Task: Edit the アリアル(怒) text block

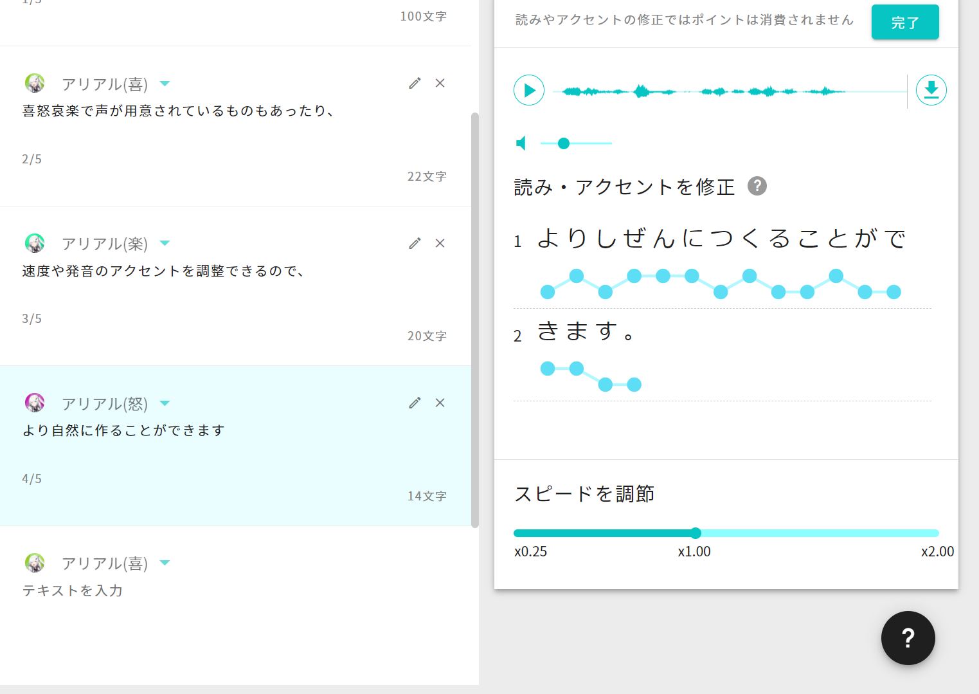Action: point(414,403)
